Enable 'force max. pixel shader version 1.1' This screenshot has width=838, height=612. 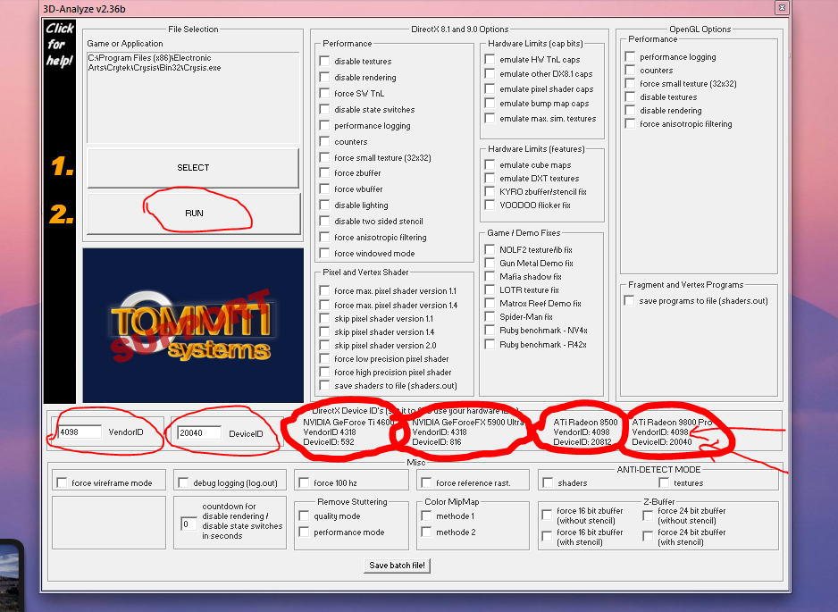324,290
